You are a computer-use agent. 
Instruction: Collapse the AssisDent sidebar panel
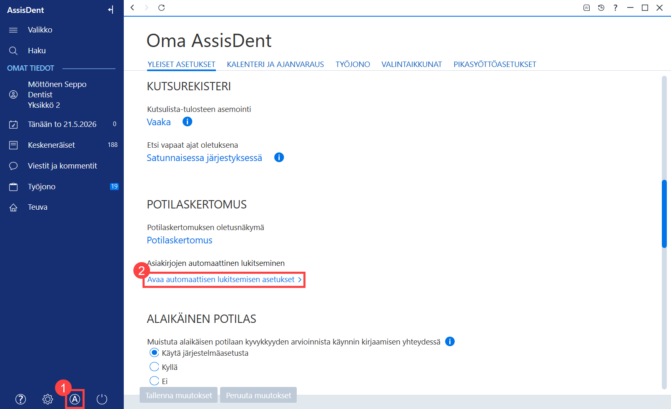click(110, 10)
